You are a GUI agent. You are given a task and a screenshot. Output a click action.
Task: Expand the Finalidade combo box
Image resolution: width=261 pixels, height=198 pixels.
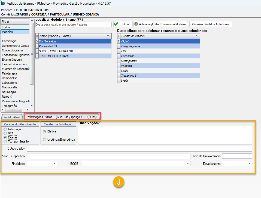54,164
